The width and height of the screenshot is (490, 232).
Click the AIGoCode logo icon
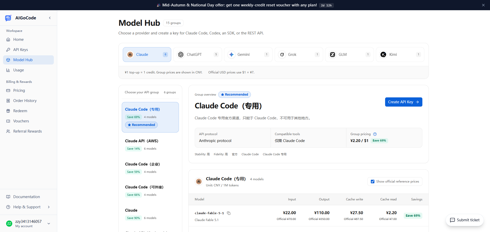point(8,18)
